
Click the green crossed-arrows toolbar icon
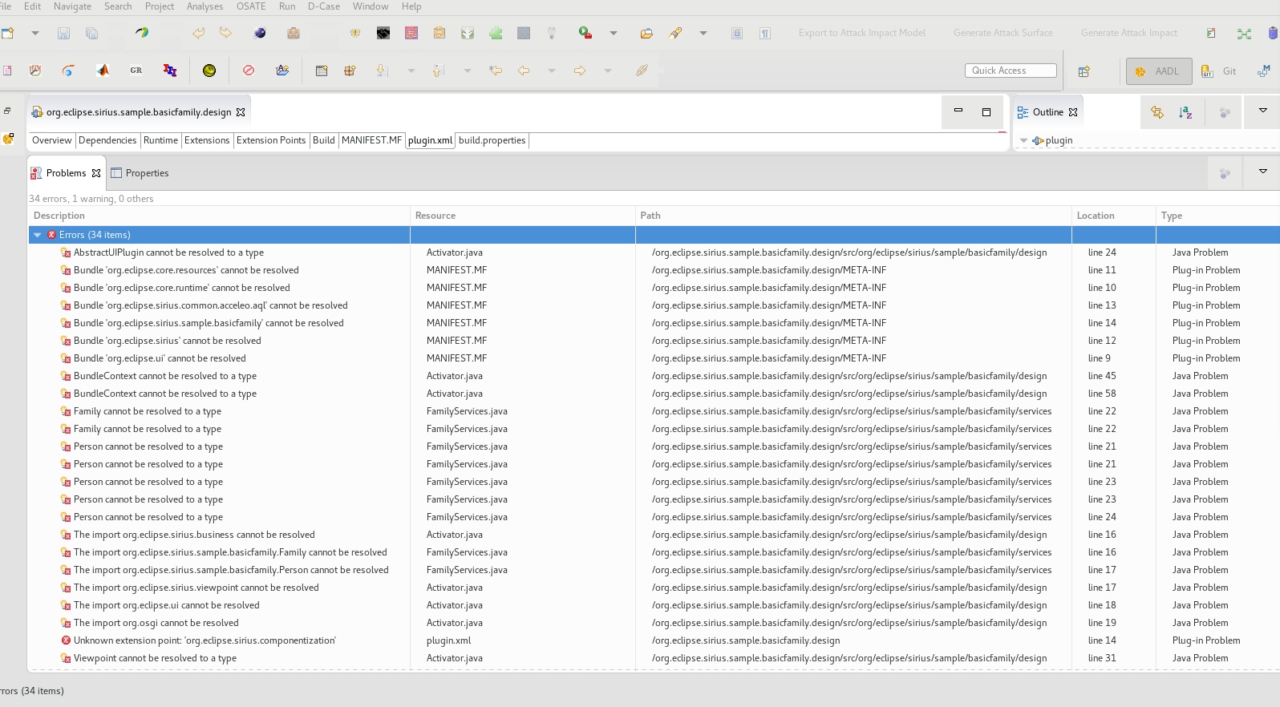pos(1244,33)
